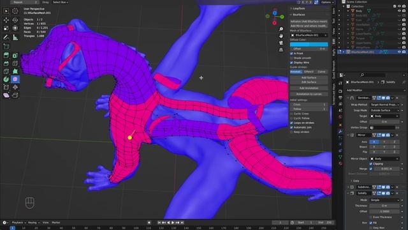
Task: Toggle the Loops on strokes checkbox
Action: pos(292,123)
